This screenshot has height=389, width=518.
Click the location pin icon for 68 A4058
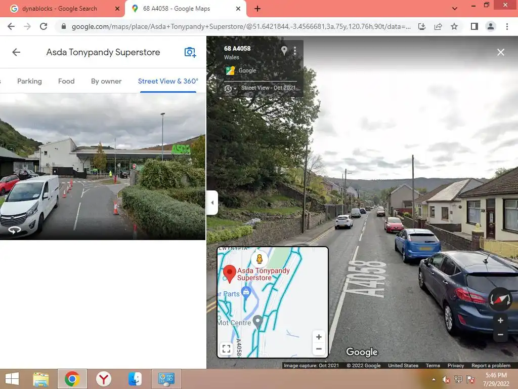[284, 51]
